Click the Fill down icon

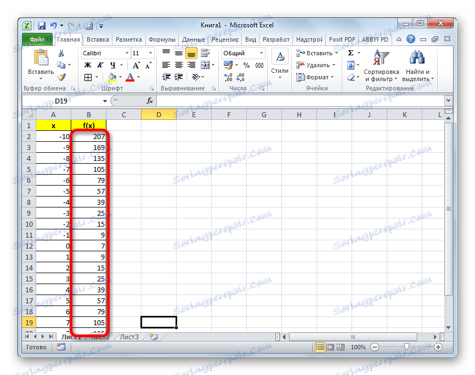[x=351, y=65]
